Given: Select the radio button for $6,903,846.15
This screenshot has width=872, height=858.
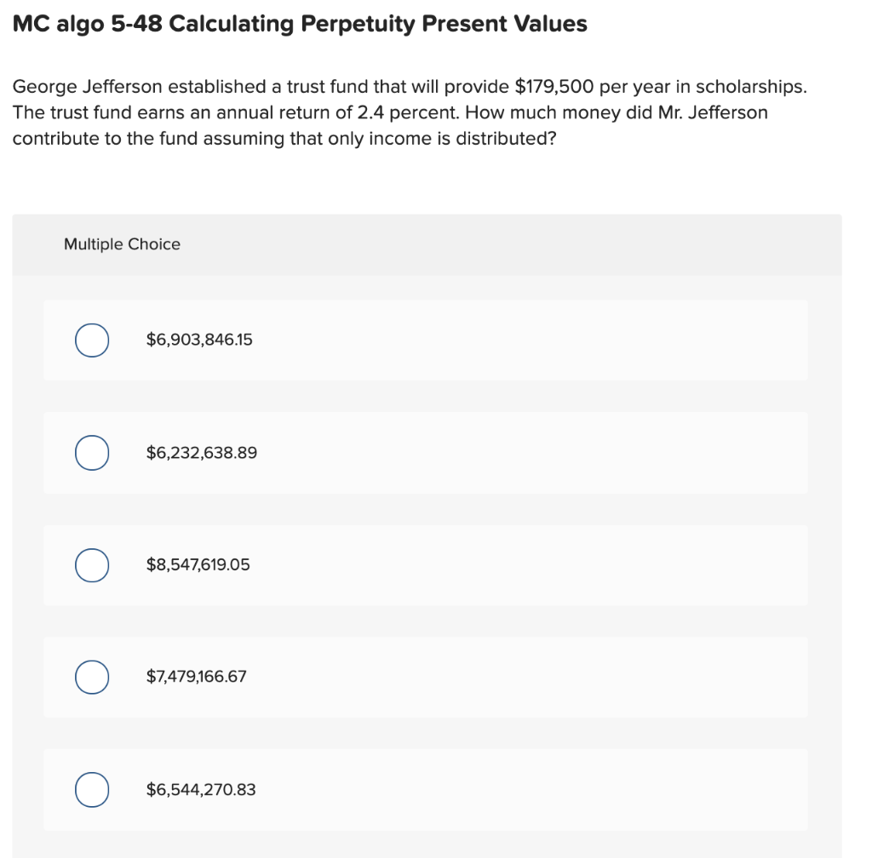Looking at the screenshot, I should (91, 339).
